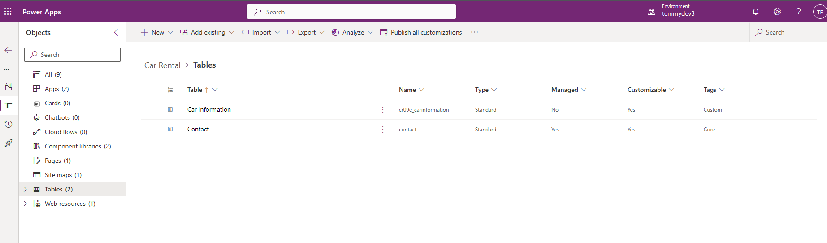This screenshot has width=827, height=243.
Task: Open the app launcher waffle icon
Action: pyautogui.click(x=8, y=12)
